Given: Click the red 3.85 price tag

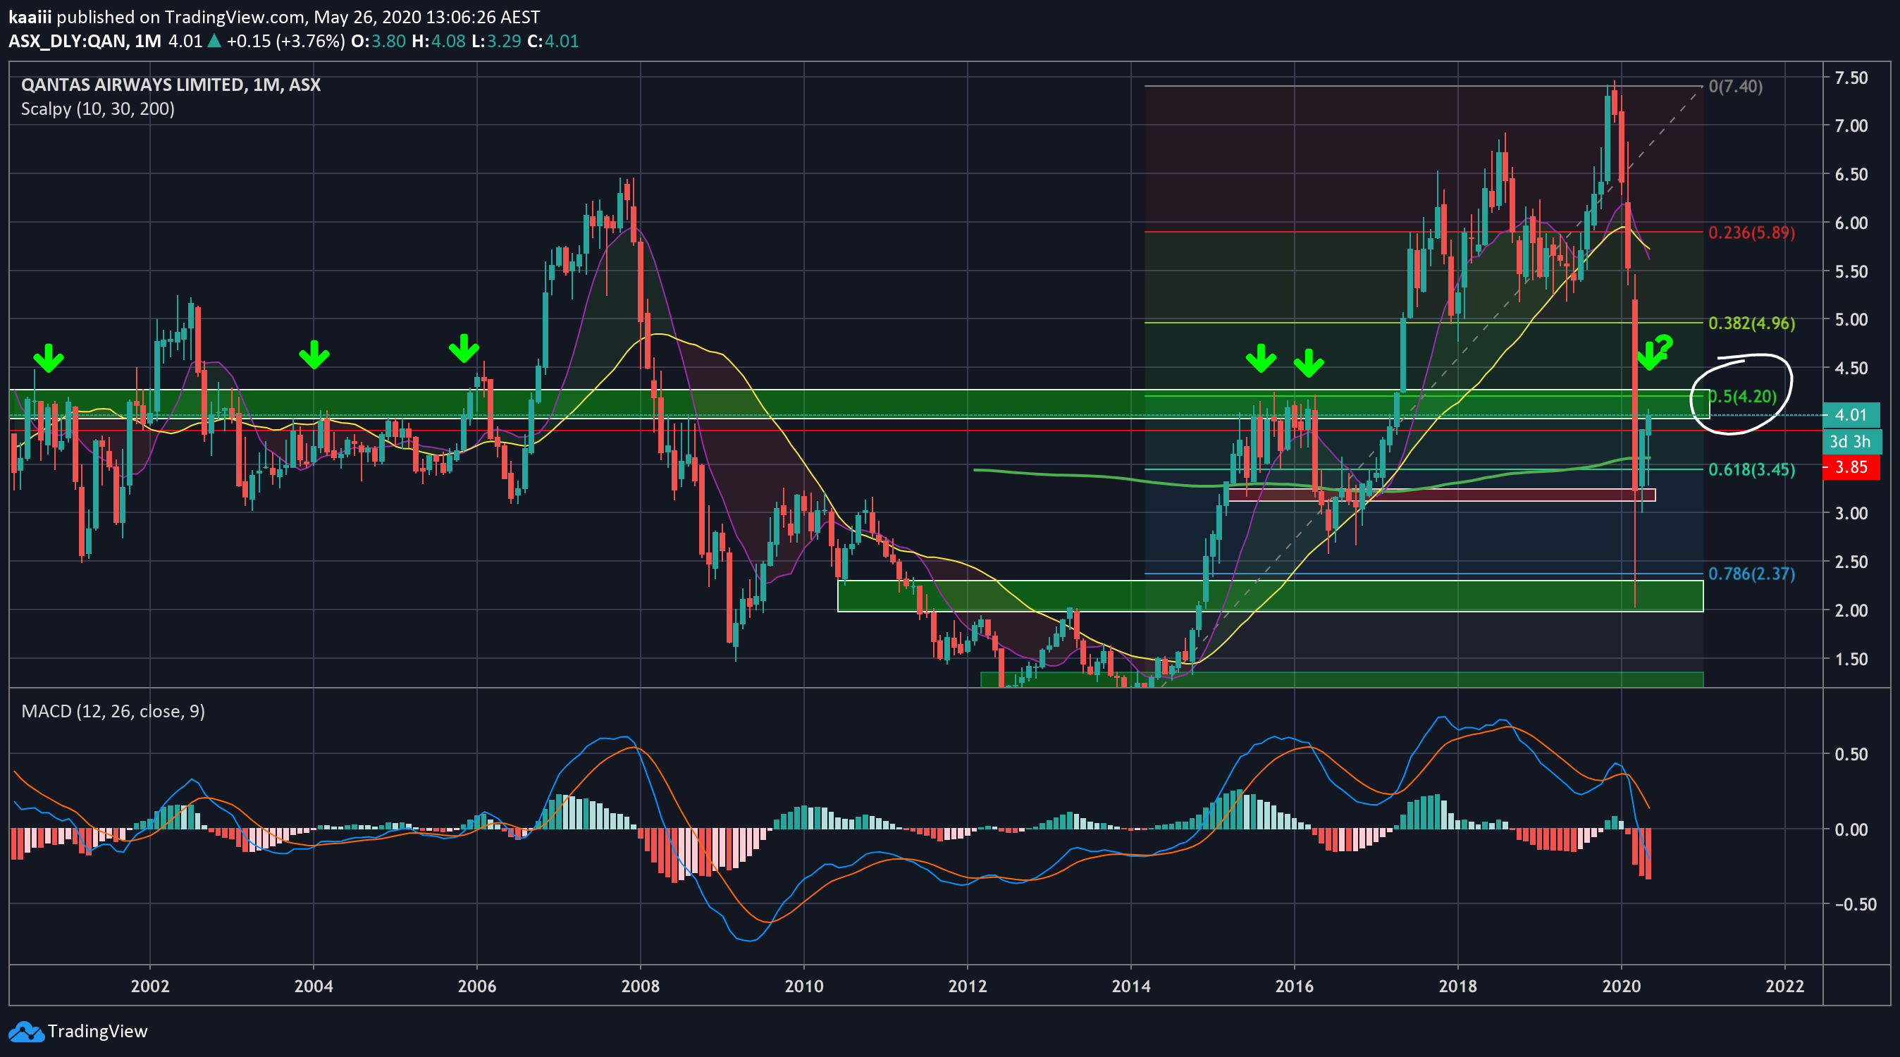Looking at the screenshot, I should coord(1851,468).
